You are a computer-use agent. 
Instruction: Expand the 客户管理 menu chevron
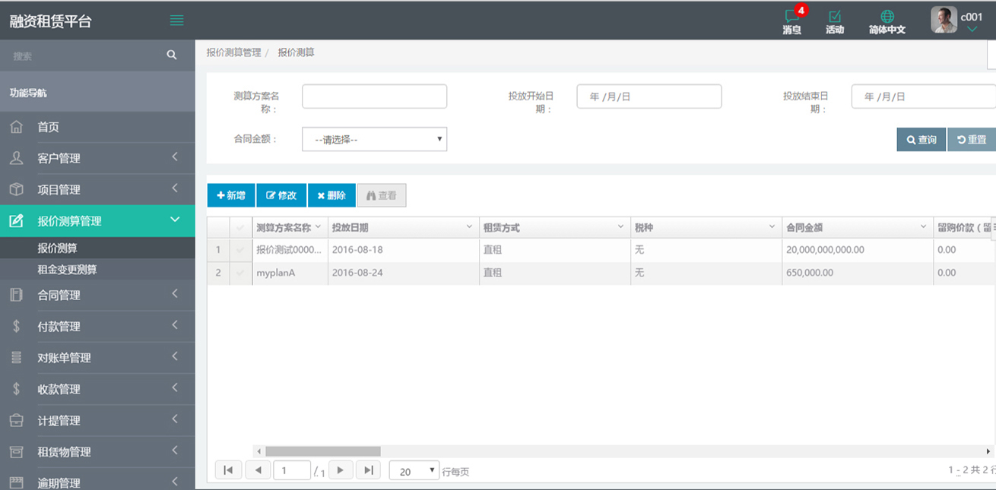[175, 157]
